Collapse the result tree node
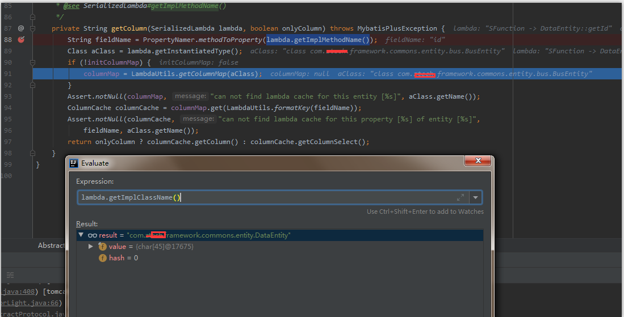This screenshot has width=624, height=317. coord(81,235)
